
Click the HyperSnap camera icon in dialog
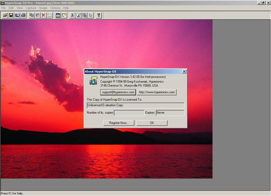tap(93, 80)
